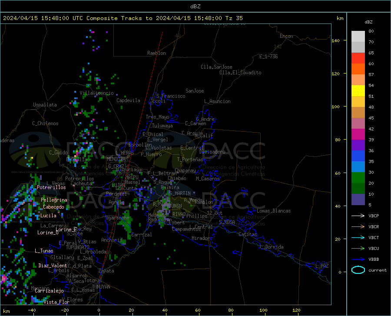Screen dimensions: 391x316
Task: Click the Lucila map label
Action: [48, 216]
